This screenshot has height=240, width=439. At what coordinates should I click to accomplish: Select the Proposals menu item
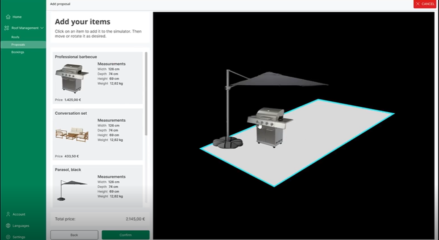18,45
